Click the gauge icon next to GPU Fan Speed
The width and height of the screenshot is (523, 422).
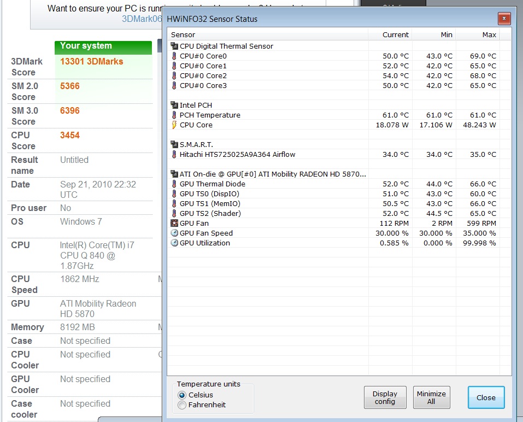(174, 233)
